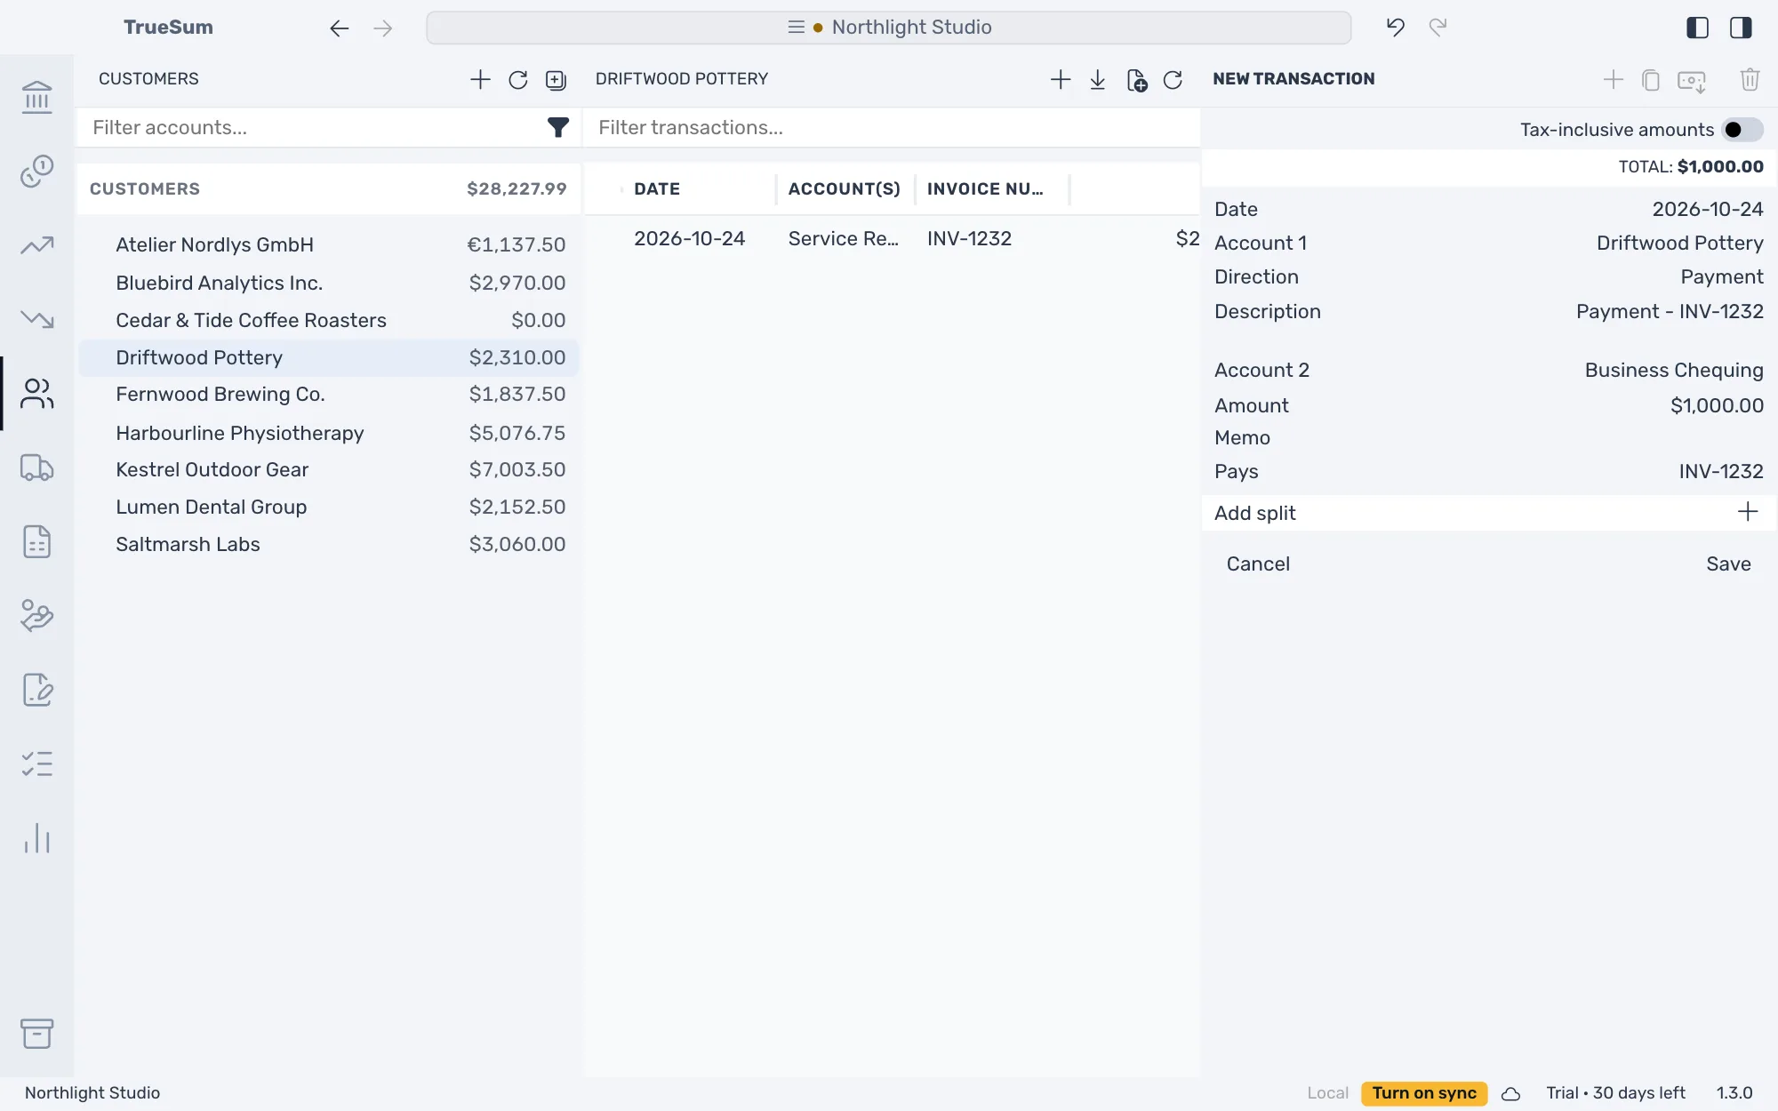This screenshot has width=1778, height=1111.
Task: Select customer Kestrel Outdoor Gear
Action: [328, 469]
